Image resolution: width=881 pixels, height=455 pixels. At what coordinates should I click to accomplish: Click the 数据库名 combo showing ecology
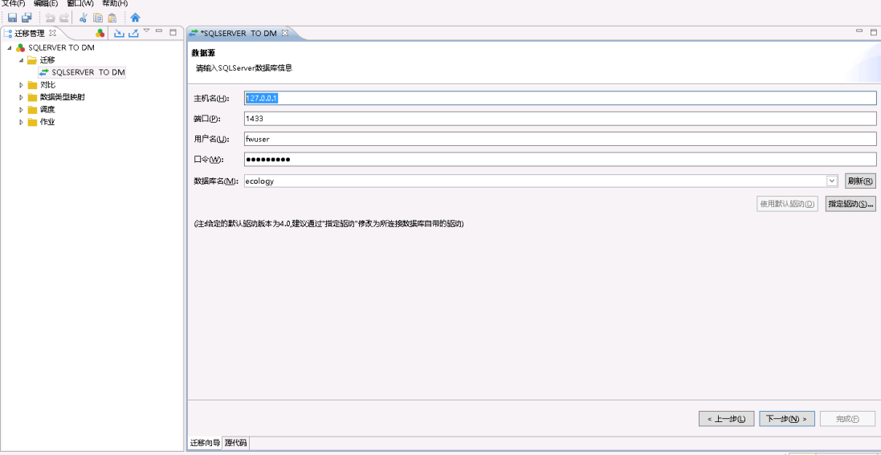[541, 181]
